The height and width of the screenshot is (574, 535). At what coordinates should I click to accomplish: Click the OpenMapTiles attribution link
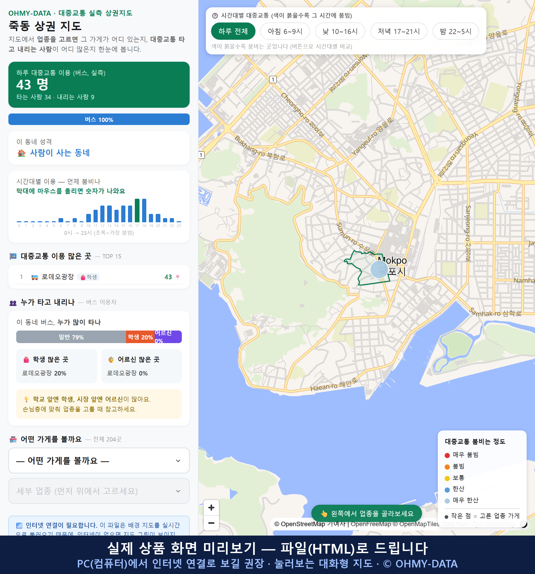[x=416, y=524]
